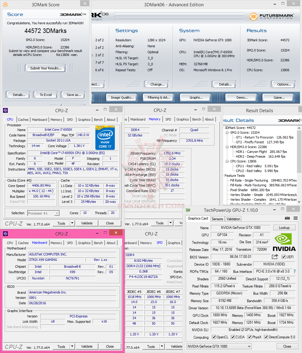Open Tools dropdown arrow in CPU-Z SPD window
302x353 pixels.
click(x=162, y=346)
